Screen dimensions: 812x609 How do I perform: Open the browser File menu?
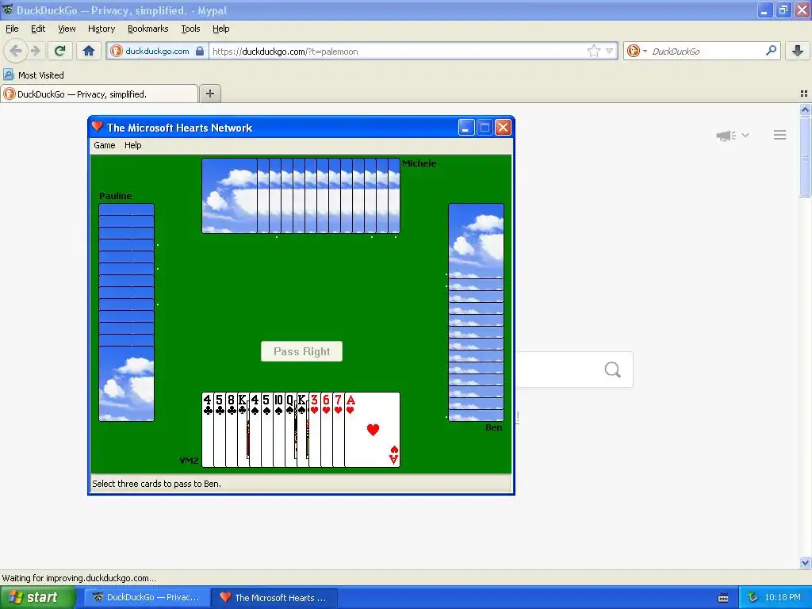pos(12,29)
